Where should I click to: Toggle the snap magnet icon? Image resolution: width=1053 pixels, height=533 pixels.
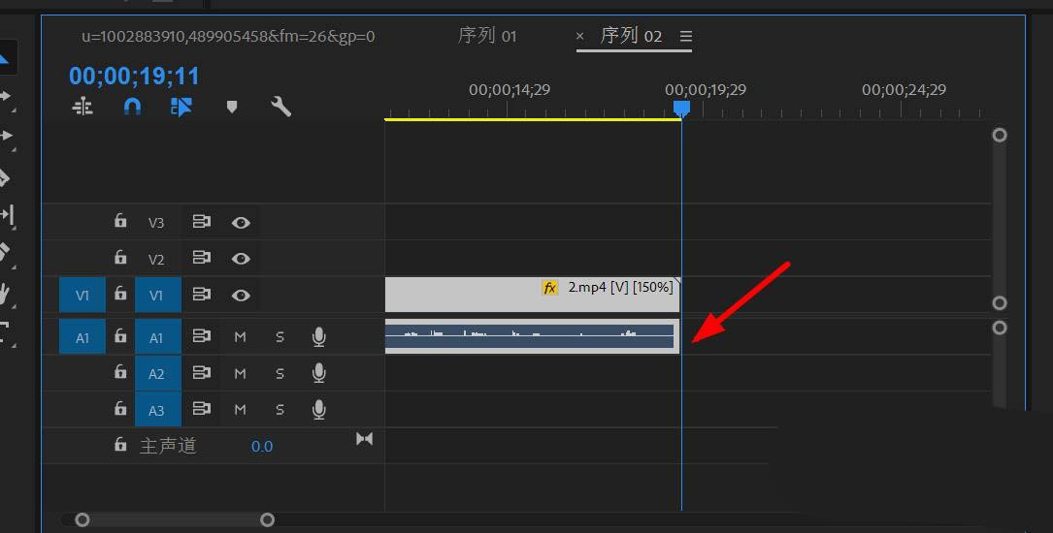tap(132, 107)
